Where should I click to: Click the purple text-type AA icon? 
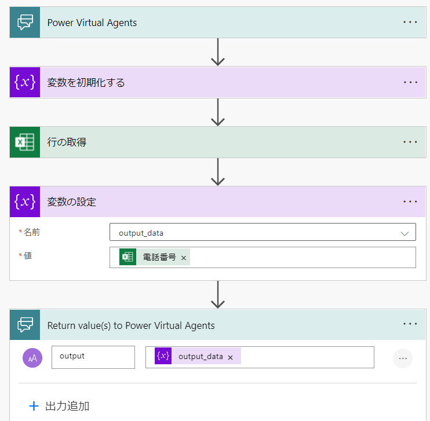32,358
